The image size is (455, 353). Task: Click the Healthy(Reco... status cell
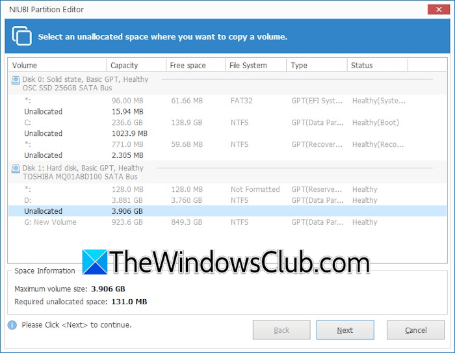(x=378, y=144)
